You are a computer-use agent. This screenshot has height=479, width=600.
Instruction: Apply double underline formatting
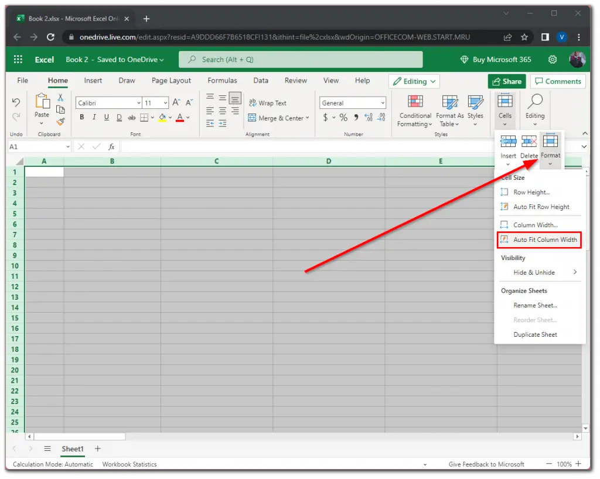119,118
